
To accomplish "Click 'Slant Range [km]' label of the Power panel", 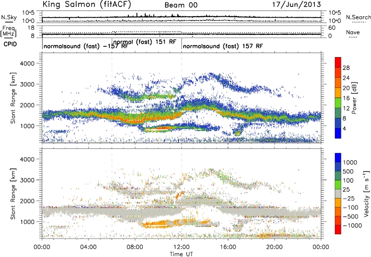I will tap(13, 98).
